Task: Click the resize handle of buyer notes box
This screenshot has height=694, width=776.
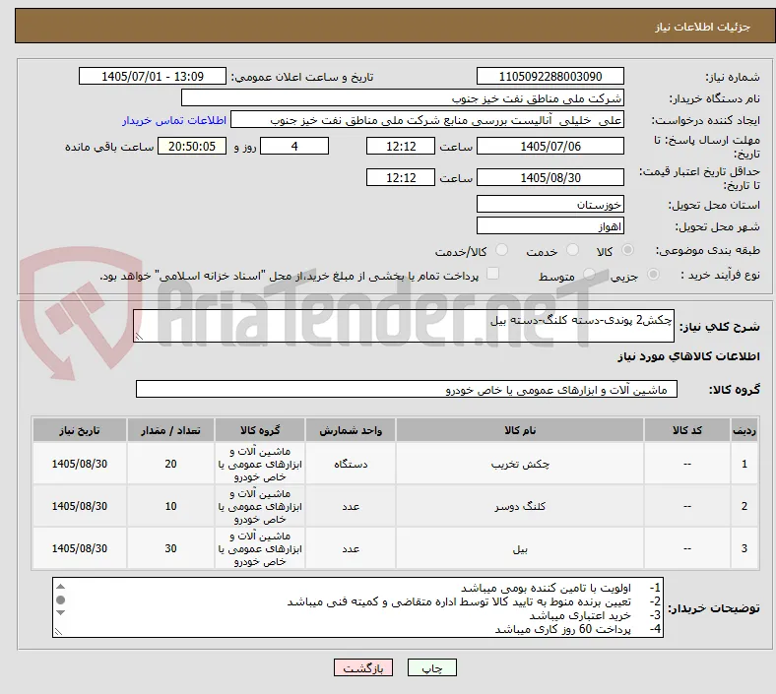Action: [x=58, y=632]
